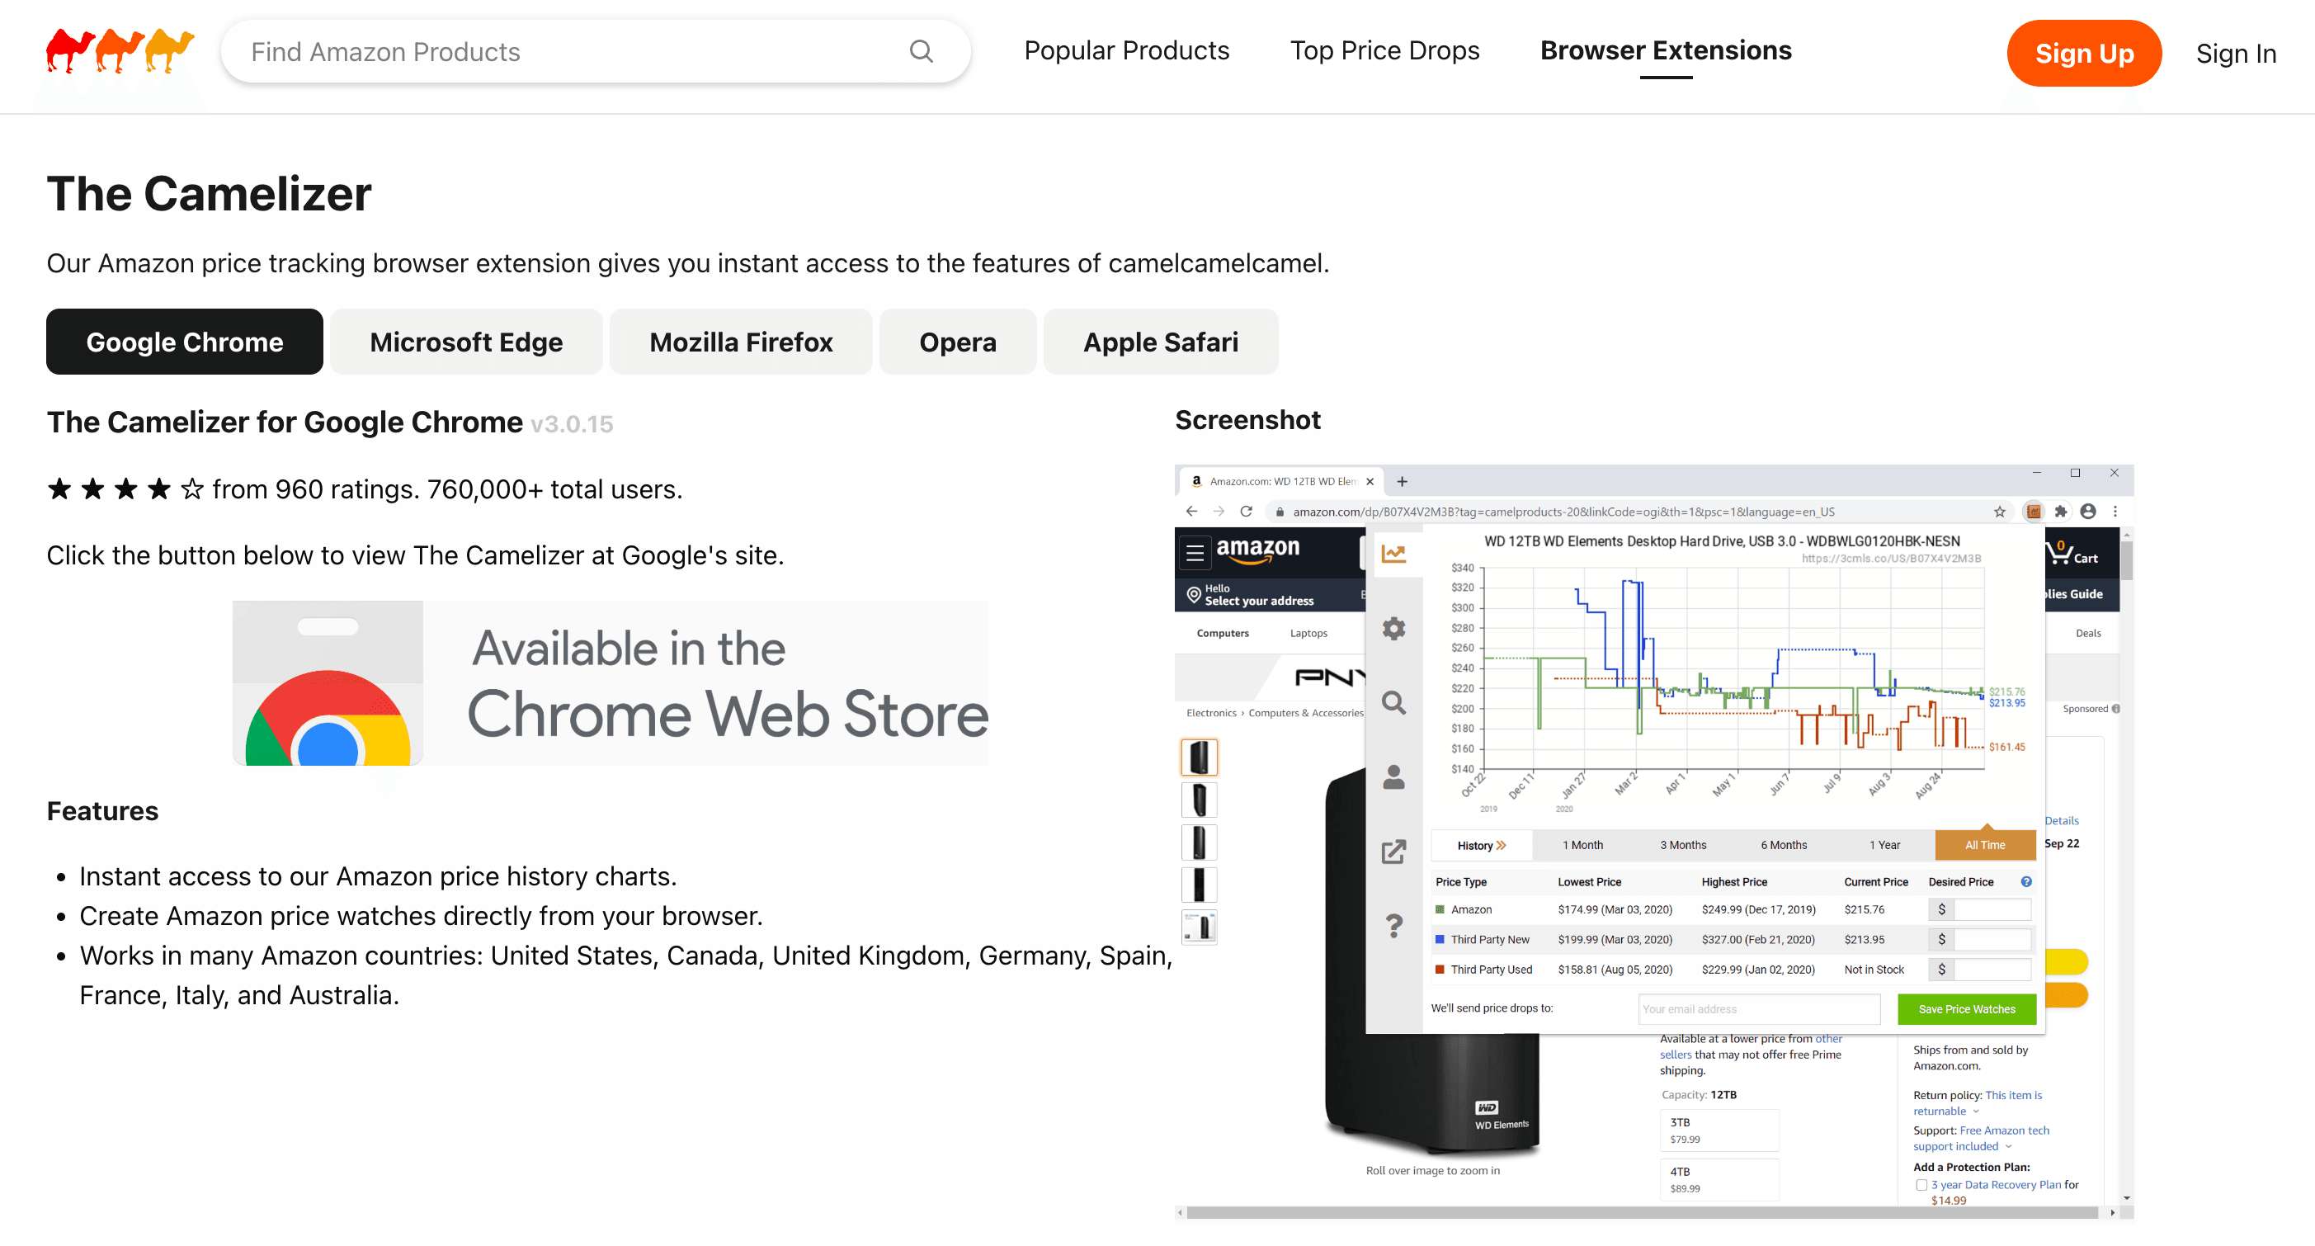Go to Browser Extensions nav item
Viewport: 2315px width, 1246px height.
tap(1665, 50)
